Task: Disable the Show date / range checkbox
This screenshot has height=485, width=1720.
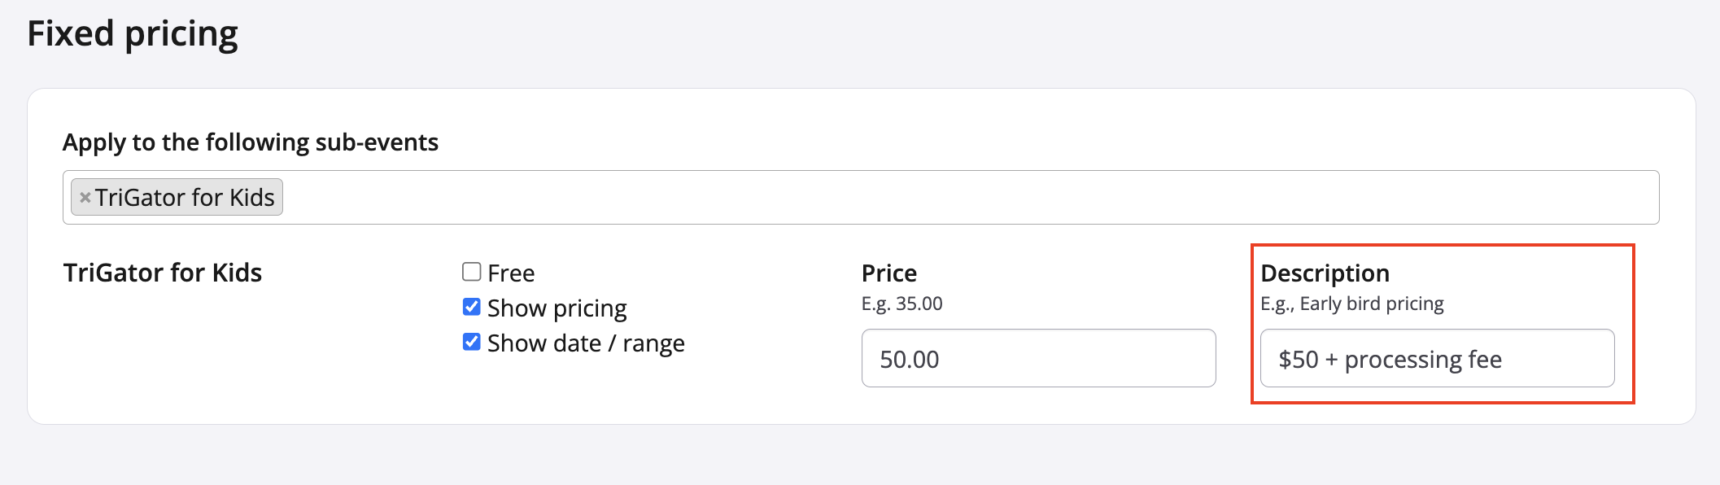Action: 472,342
